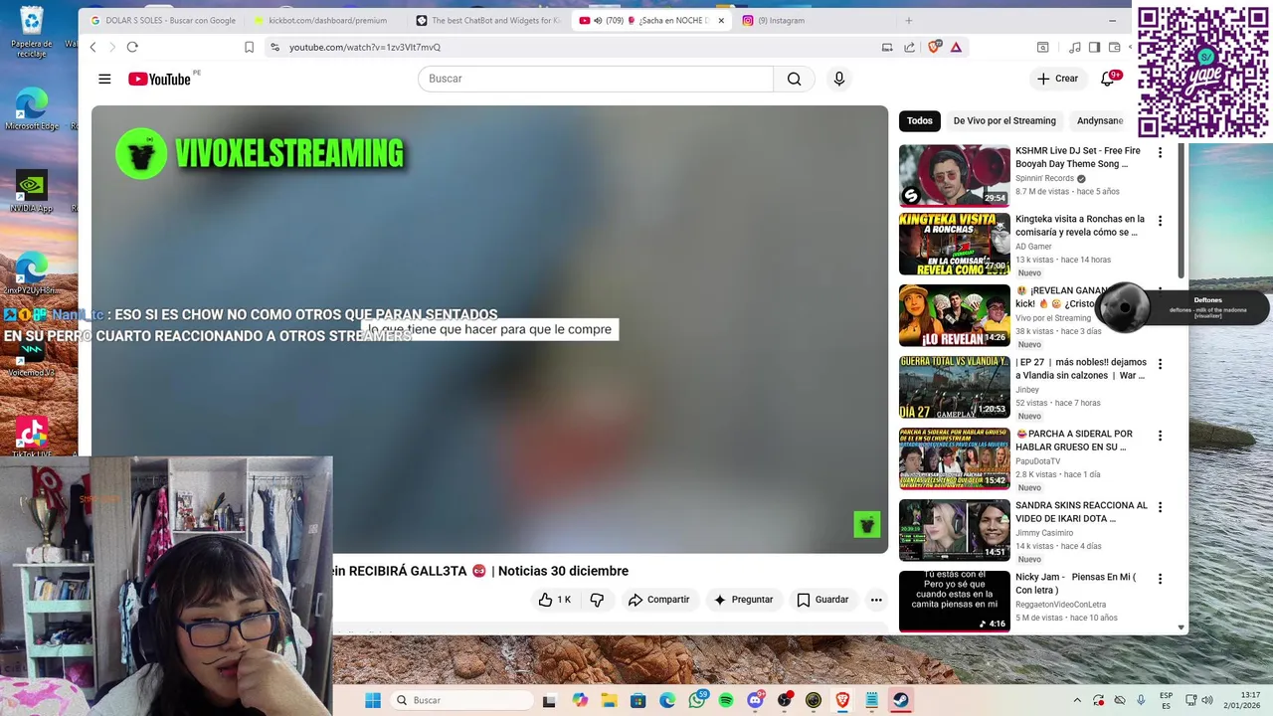
Task: Open Discord from the taskbar
Action: point(755,700)
